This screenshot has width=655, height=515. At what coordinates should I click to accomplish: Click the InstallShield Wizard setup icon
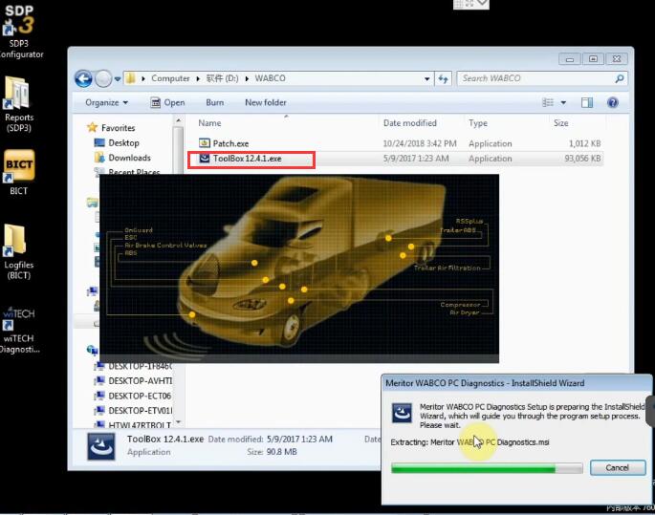click(402, 413)
